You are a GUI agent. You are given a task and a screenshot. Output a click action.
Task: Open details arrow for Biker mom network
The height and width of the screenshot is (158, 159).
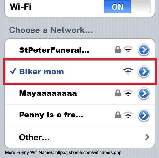(144, 71)
